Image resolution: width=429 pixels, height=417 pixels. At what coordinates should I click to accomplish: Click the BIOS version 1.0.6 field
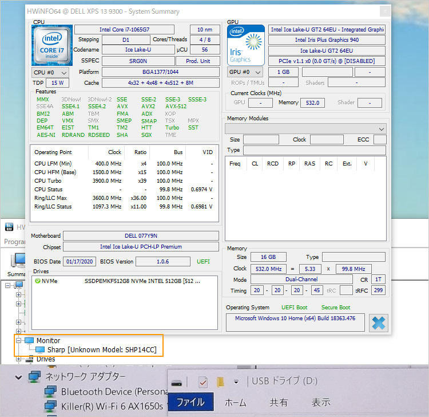tap(163, 261)
